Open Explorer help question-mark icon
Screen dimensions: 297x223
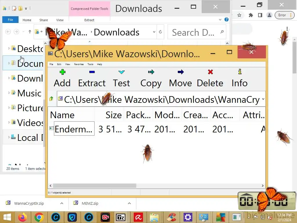(x=226, y=19)
